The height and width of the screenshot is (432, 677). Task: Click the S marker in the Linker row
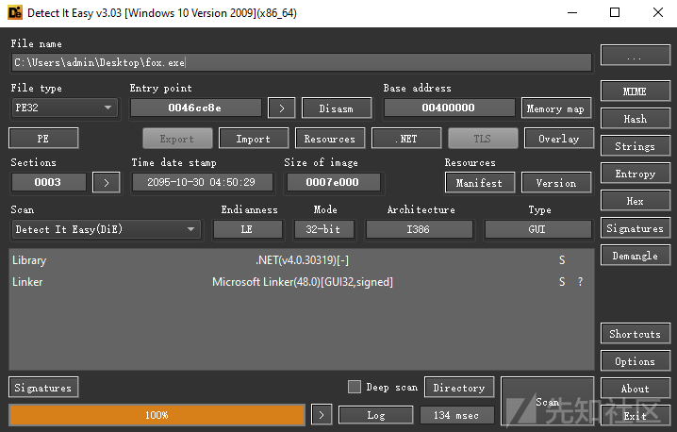pos(562,282)
